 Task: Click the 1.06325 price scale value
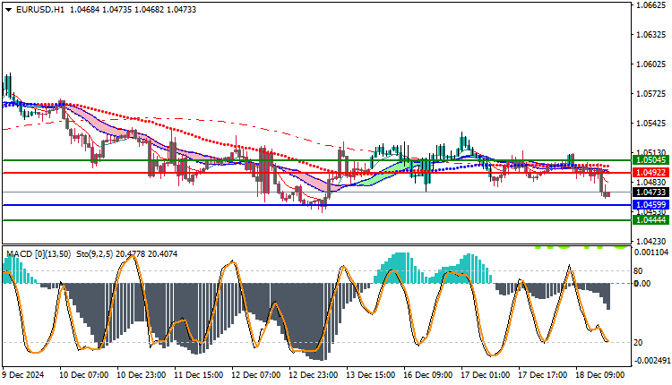point(651,35)
